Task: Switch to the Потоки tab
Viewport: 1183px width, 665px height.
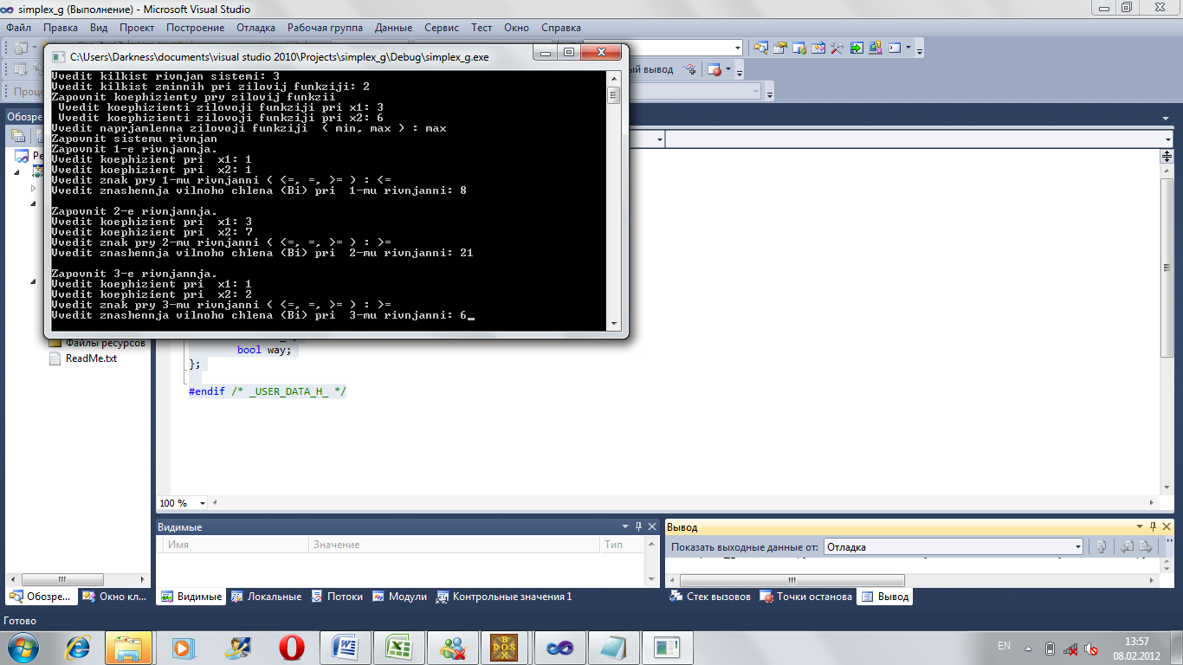Action: (337, 597)
